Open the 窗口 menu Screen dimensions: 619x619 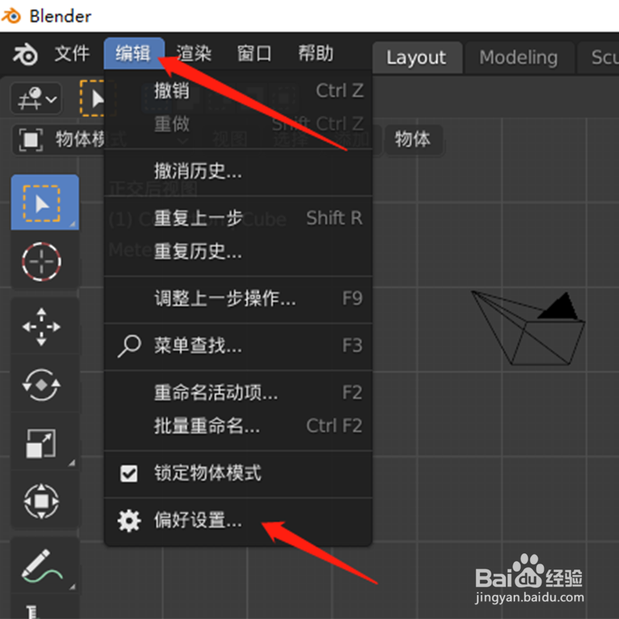255,53
